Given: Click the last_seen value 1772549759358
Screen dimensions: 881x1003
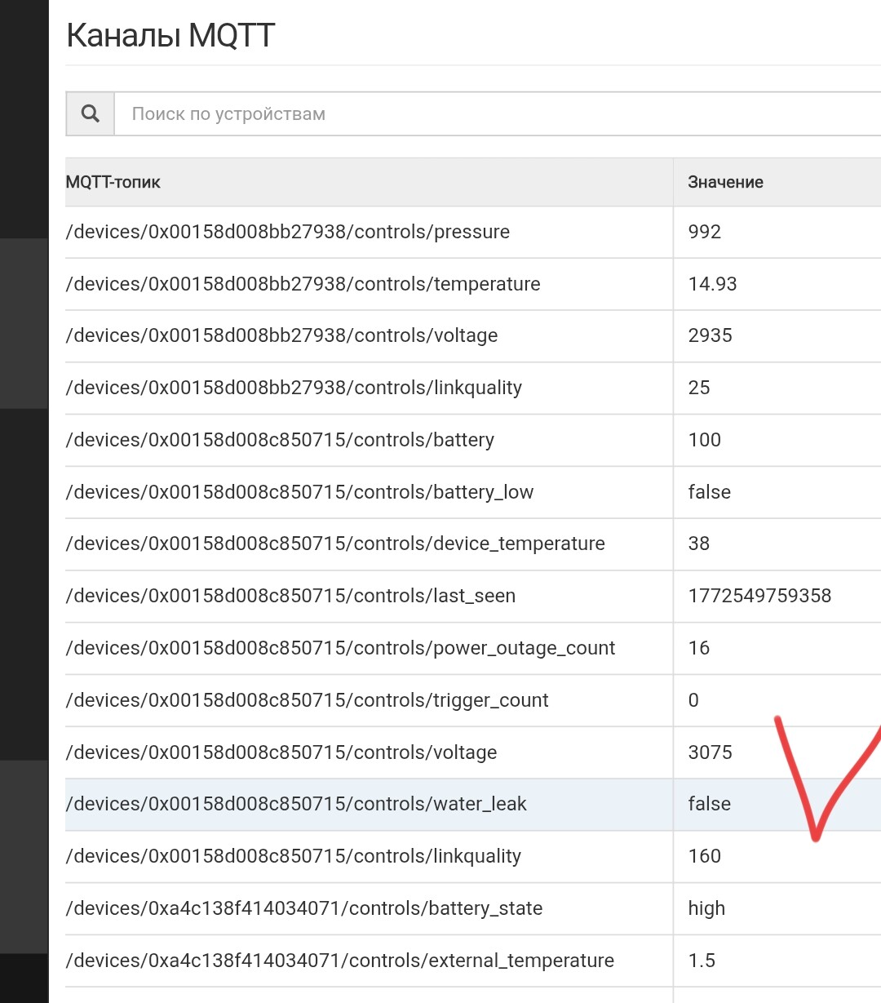Looking at the screenshot, I should click(759, 596).
